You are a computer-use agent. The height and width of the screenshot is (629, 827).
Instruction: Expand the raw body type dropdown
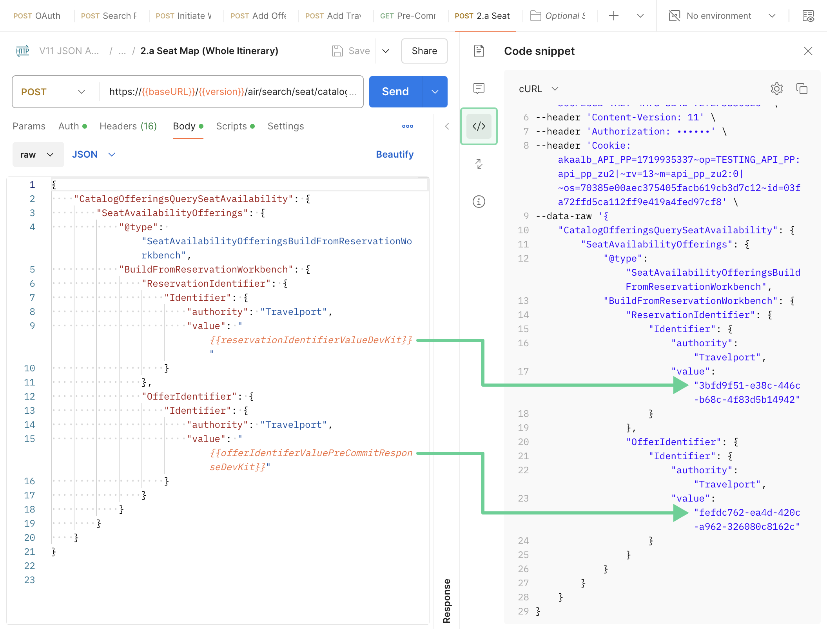coord(38,155)
